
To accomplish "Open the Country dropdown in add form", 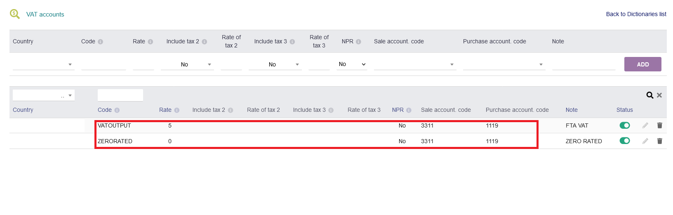I will 43,64.
